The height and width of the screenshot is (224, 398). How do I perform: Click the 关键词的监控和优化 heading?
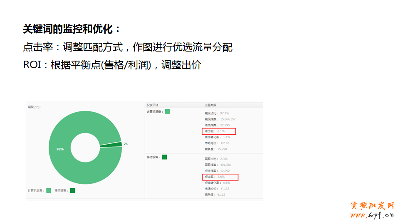pos(72,29)
